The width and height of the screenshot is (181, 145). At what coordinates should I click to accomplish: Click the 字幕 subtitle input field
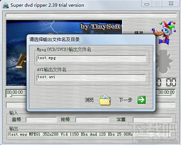pos(153,120)
